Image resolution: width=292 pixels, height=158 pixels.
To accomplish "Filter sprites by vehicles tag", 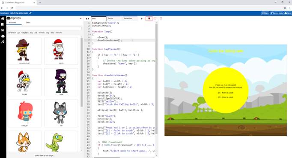I will point(59,33).
